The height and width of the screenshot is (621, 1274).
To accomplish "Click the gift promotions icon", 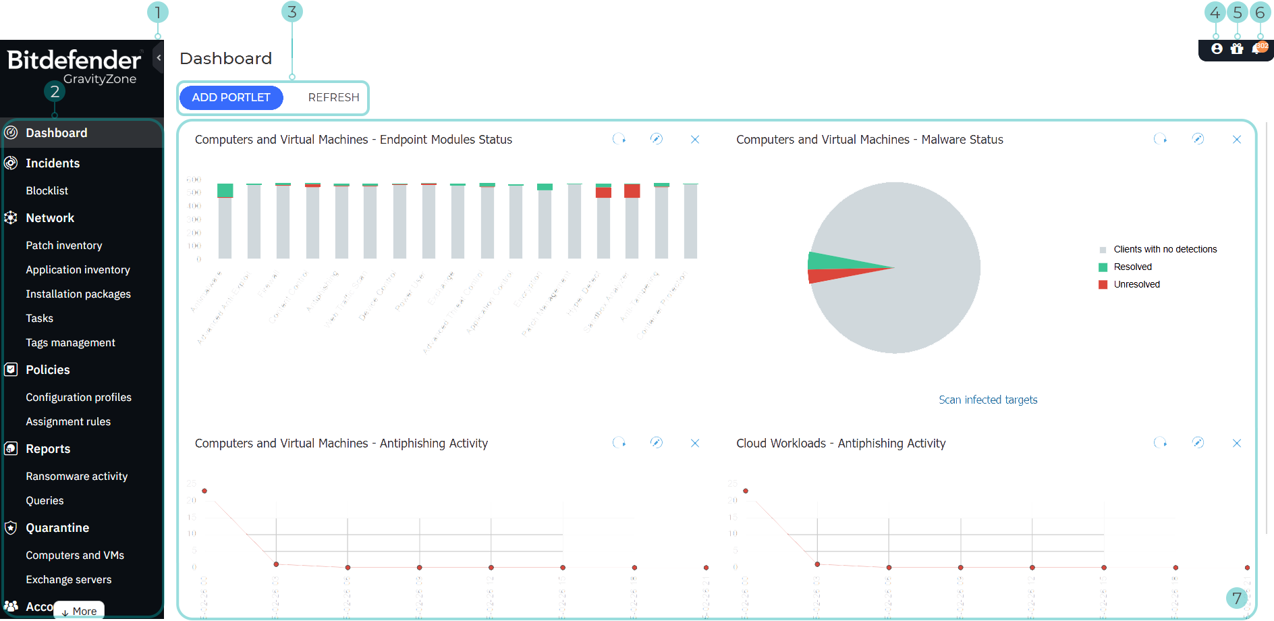I will coord(1238,48).
